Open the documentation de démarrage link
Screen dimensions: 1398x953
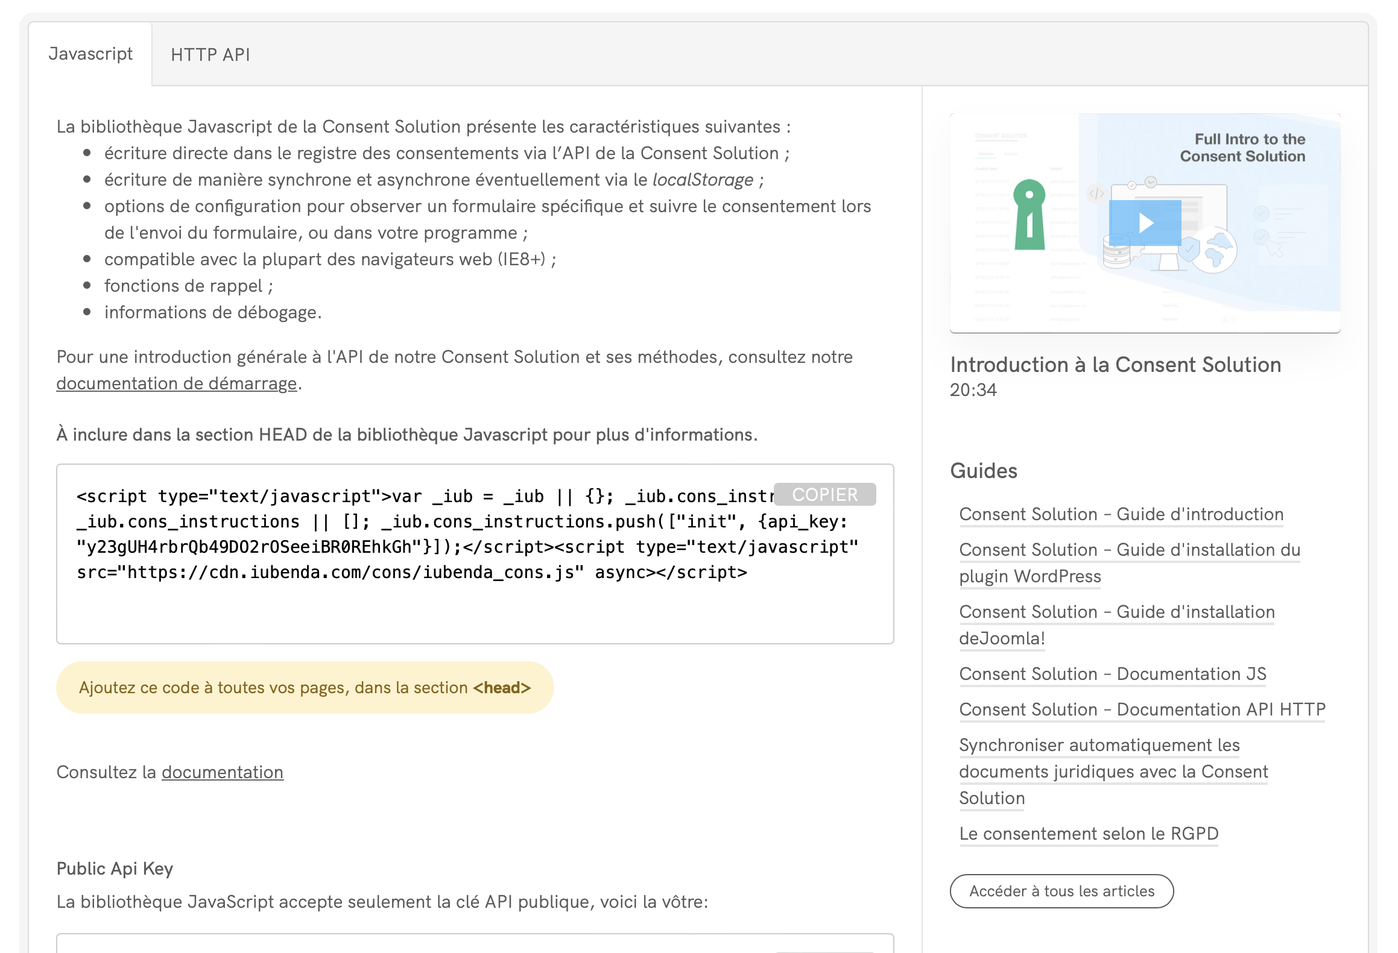pos(176,383)
